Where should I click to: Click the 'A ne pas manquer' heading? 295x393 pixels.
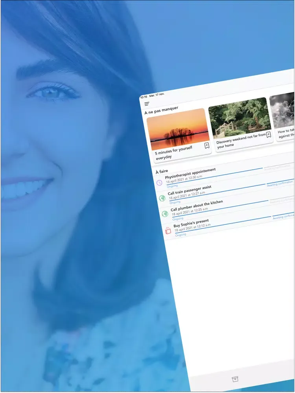click(161, 110)
